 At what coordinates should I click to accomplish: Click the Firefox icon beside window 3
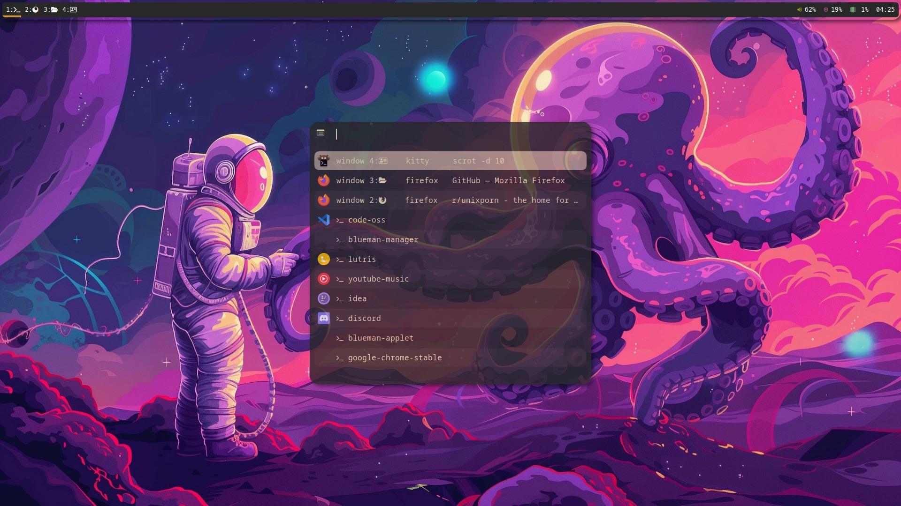[324, 180]
